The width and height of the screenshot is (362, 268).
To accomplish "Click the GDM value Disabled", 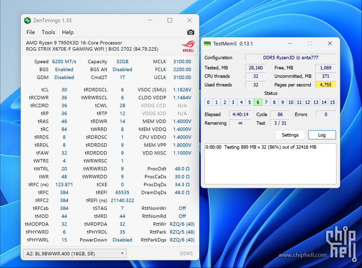I will pos(64,77).
